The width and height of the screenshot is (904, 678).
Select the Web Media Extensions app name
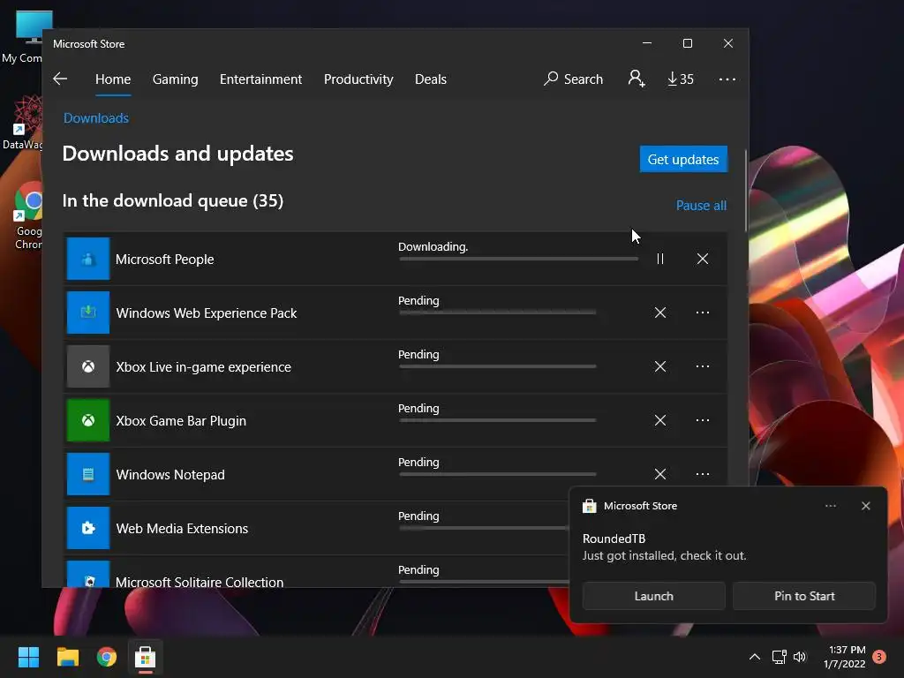pyautogui.click(x=182, y=529)
